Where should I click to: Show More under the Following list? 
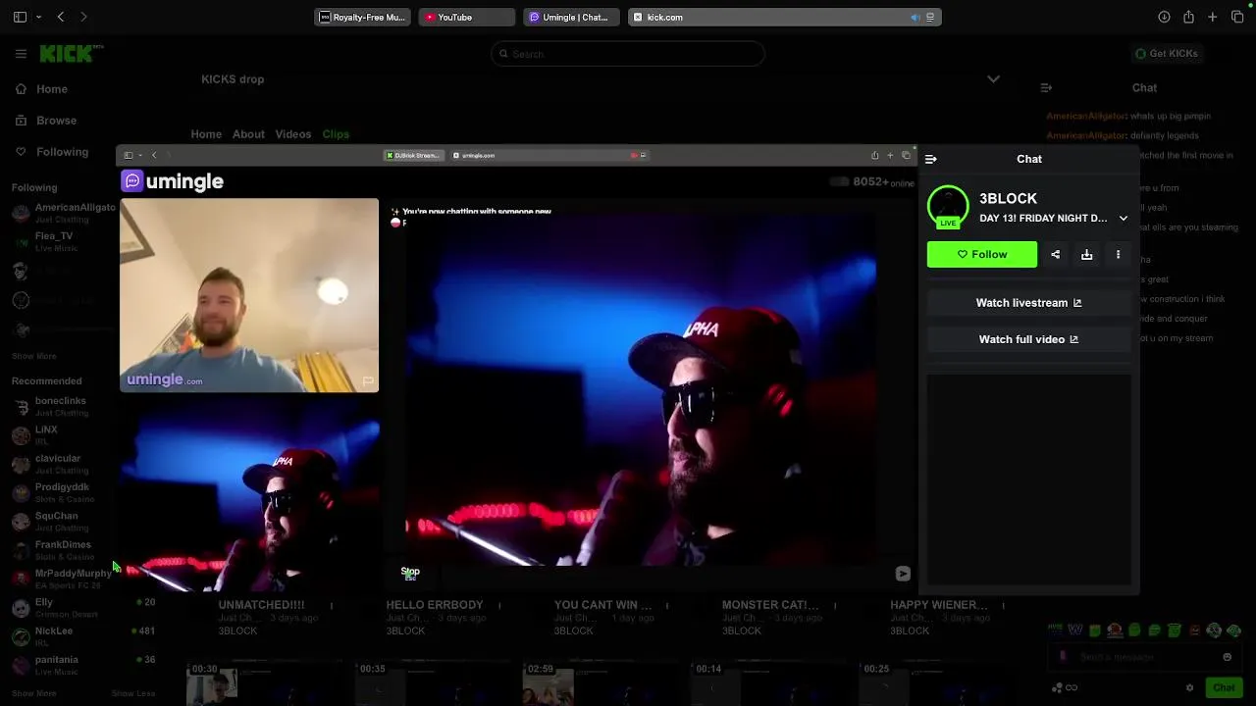(x=34, y=356)
